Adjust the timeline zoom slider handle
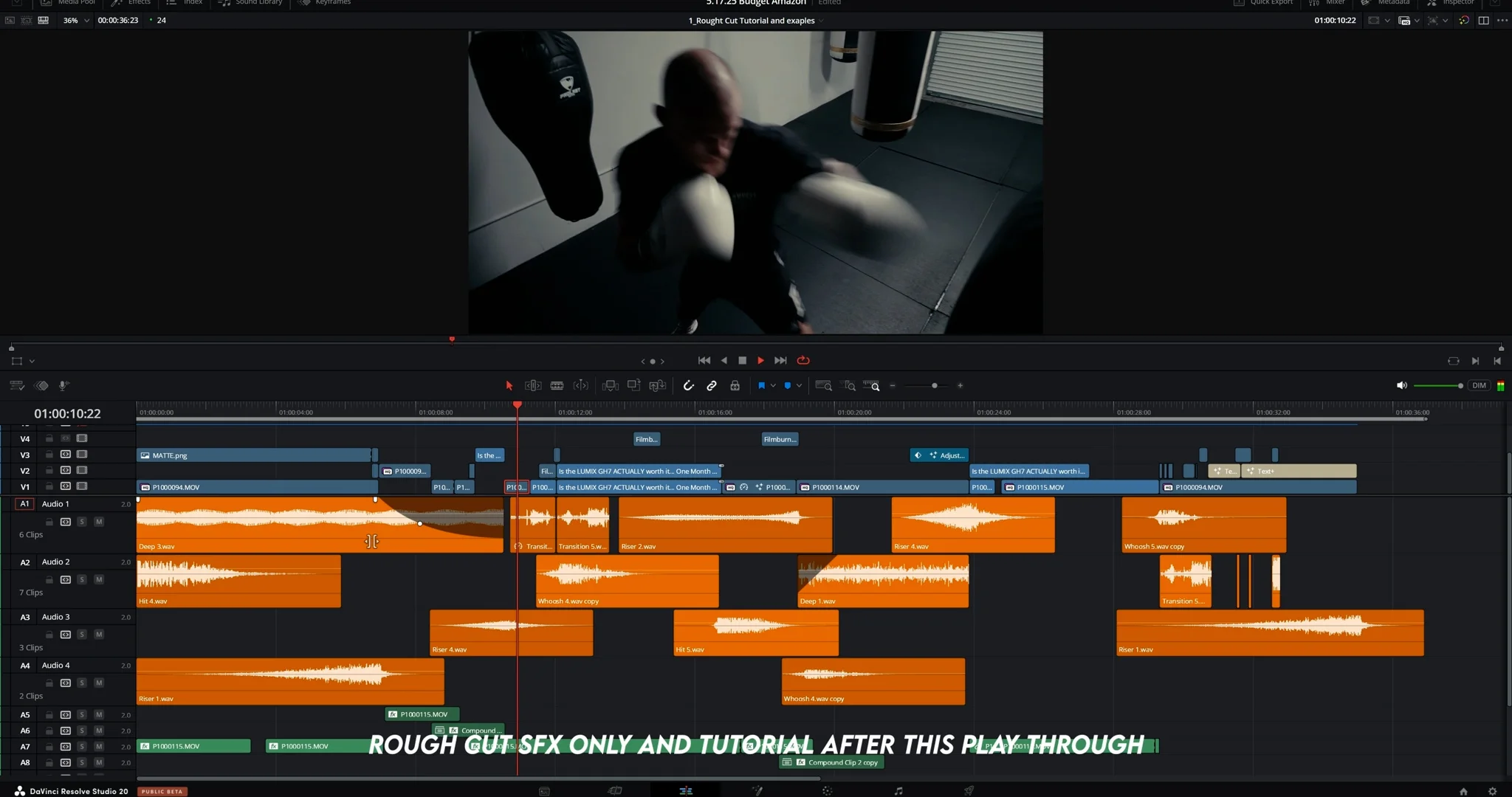Screen dimensions: 1512x797 (x=934, y=385)
